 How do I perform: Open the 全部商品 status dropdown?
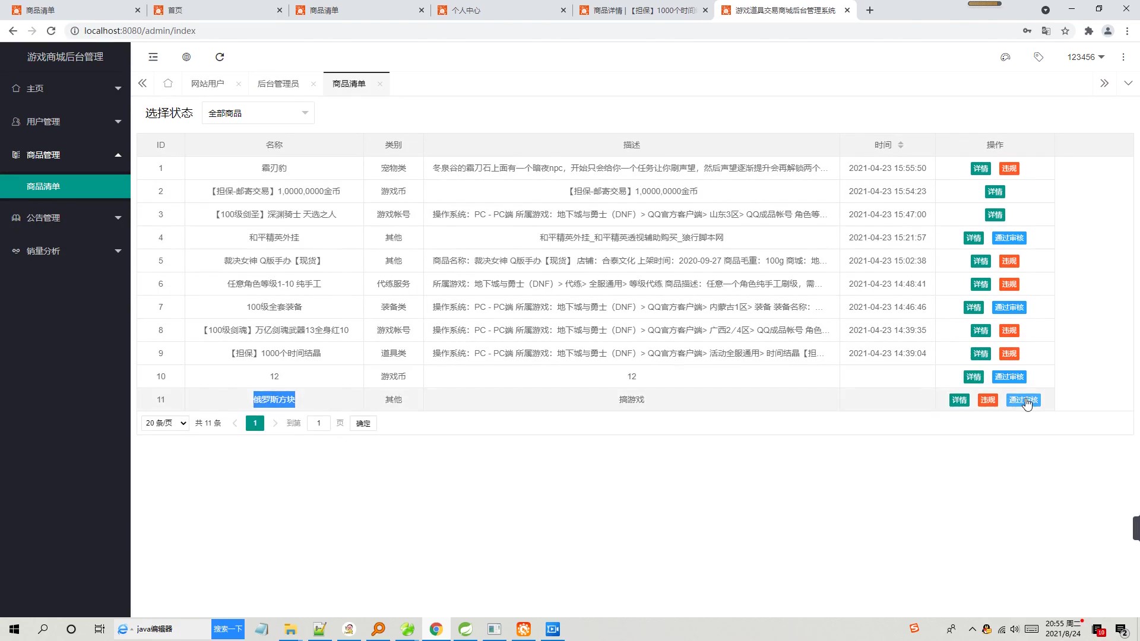[x=258, y=112]
